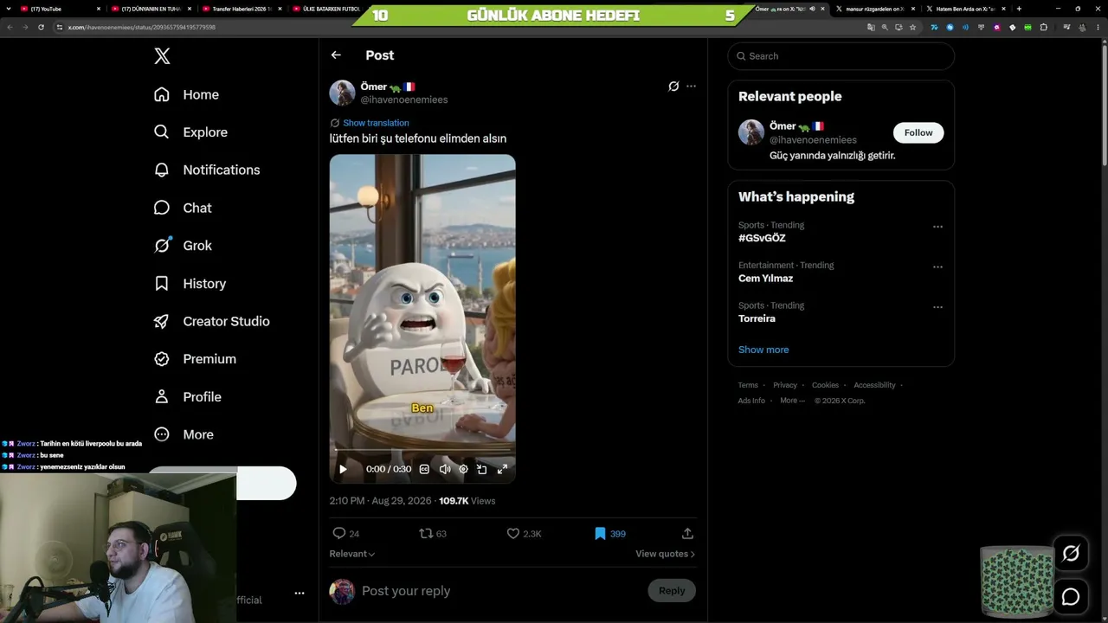Open video settings gear
The image size is (1108, 623).
pos(463,469)
